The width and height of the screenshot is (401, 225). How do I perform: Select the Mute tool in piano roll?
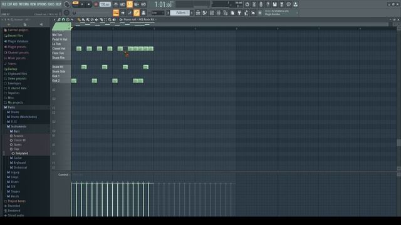coord(96,19)
